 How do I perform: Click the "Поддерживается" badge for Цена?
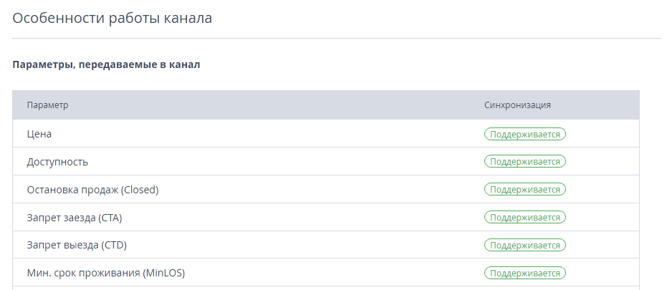(x=525, y=134)
